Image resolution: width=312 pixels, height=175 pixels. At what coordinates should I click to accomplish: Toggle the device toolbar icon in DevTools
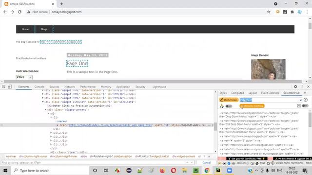point(10,87)
